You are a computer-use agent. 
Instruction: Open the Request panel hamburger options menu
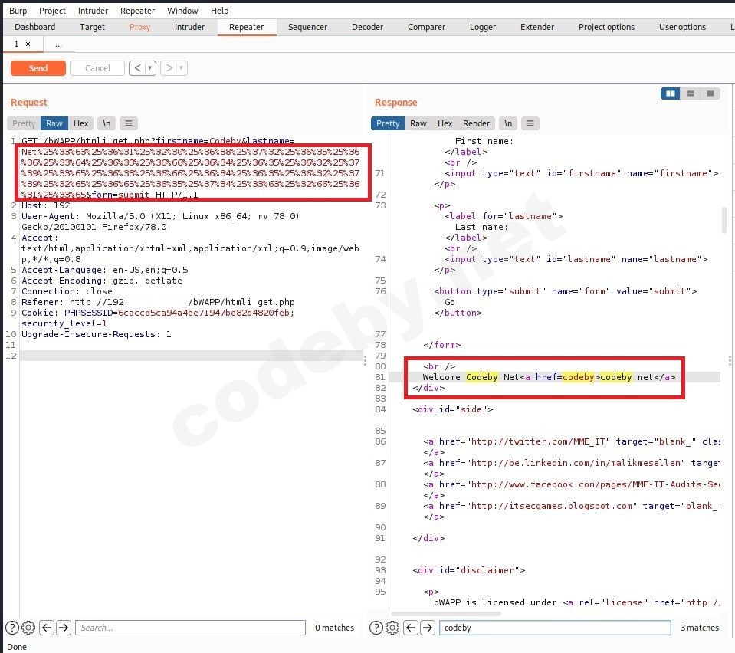128,123
